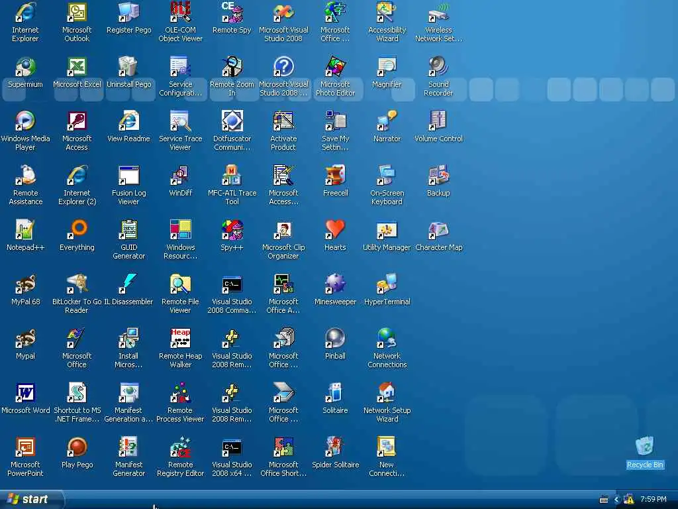The height and width of the screenshot is (509, 678).
Task: Select Windows Media Player icon
Action: (x=26, y=121)
